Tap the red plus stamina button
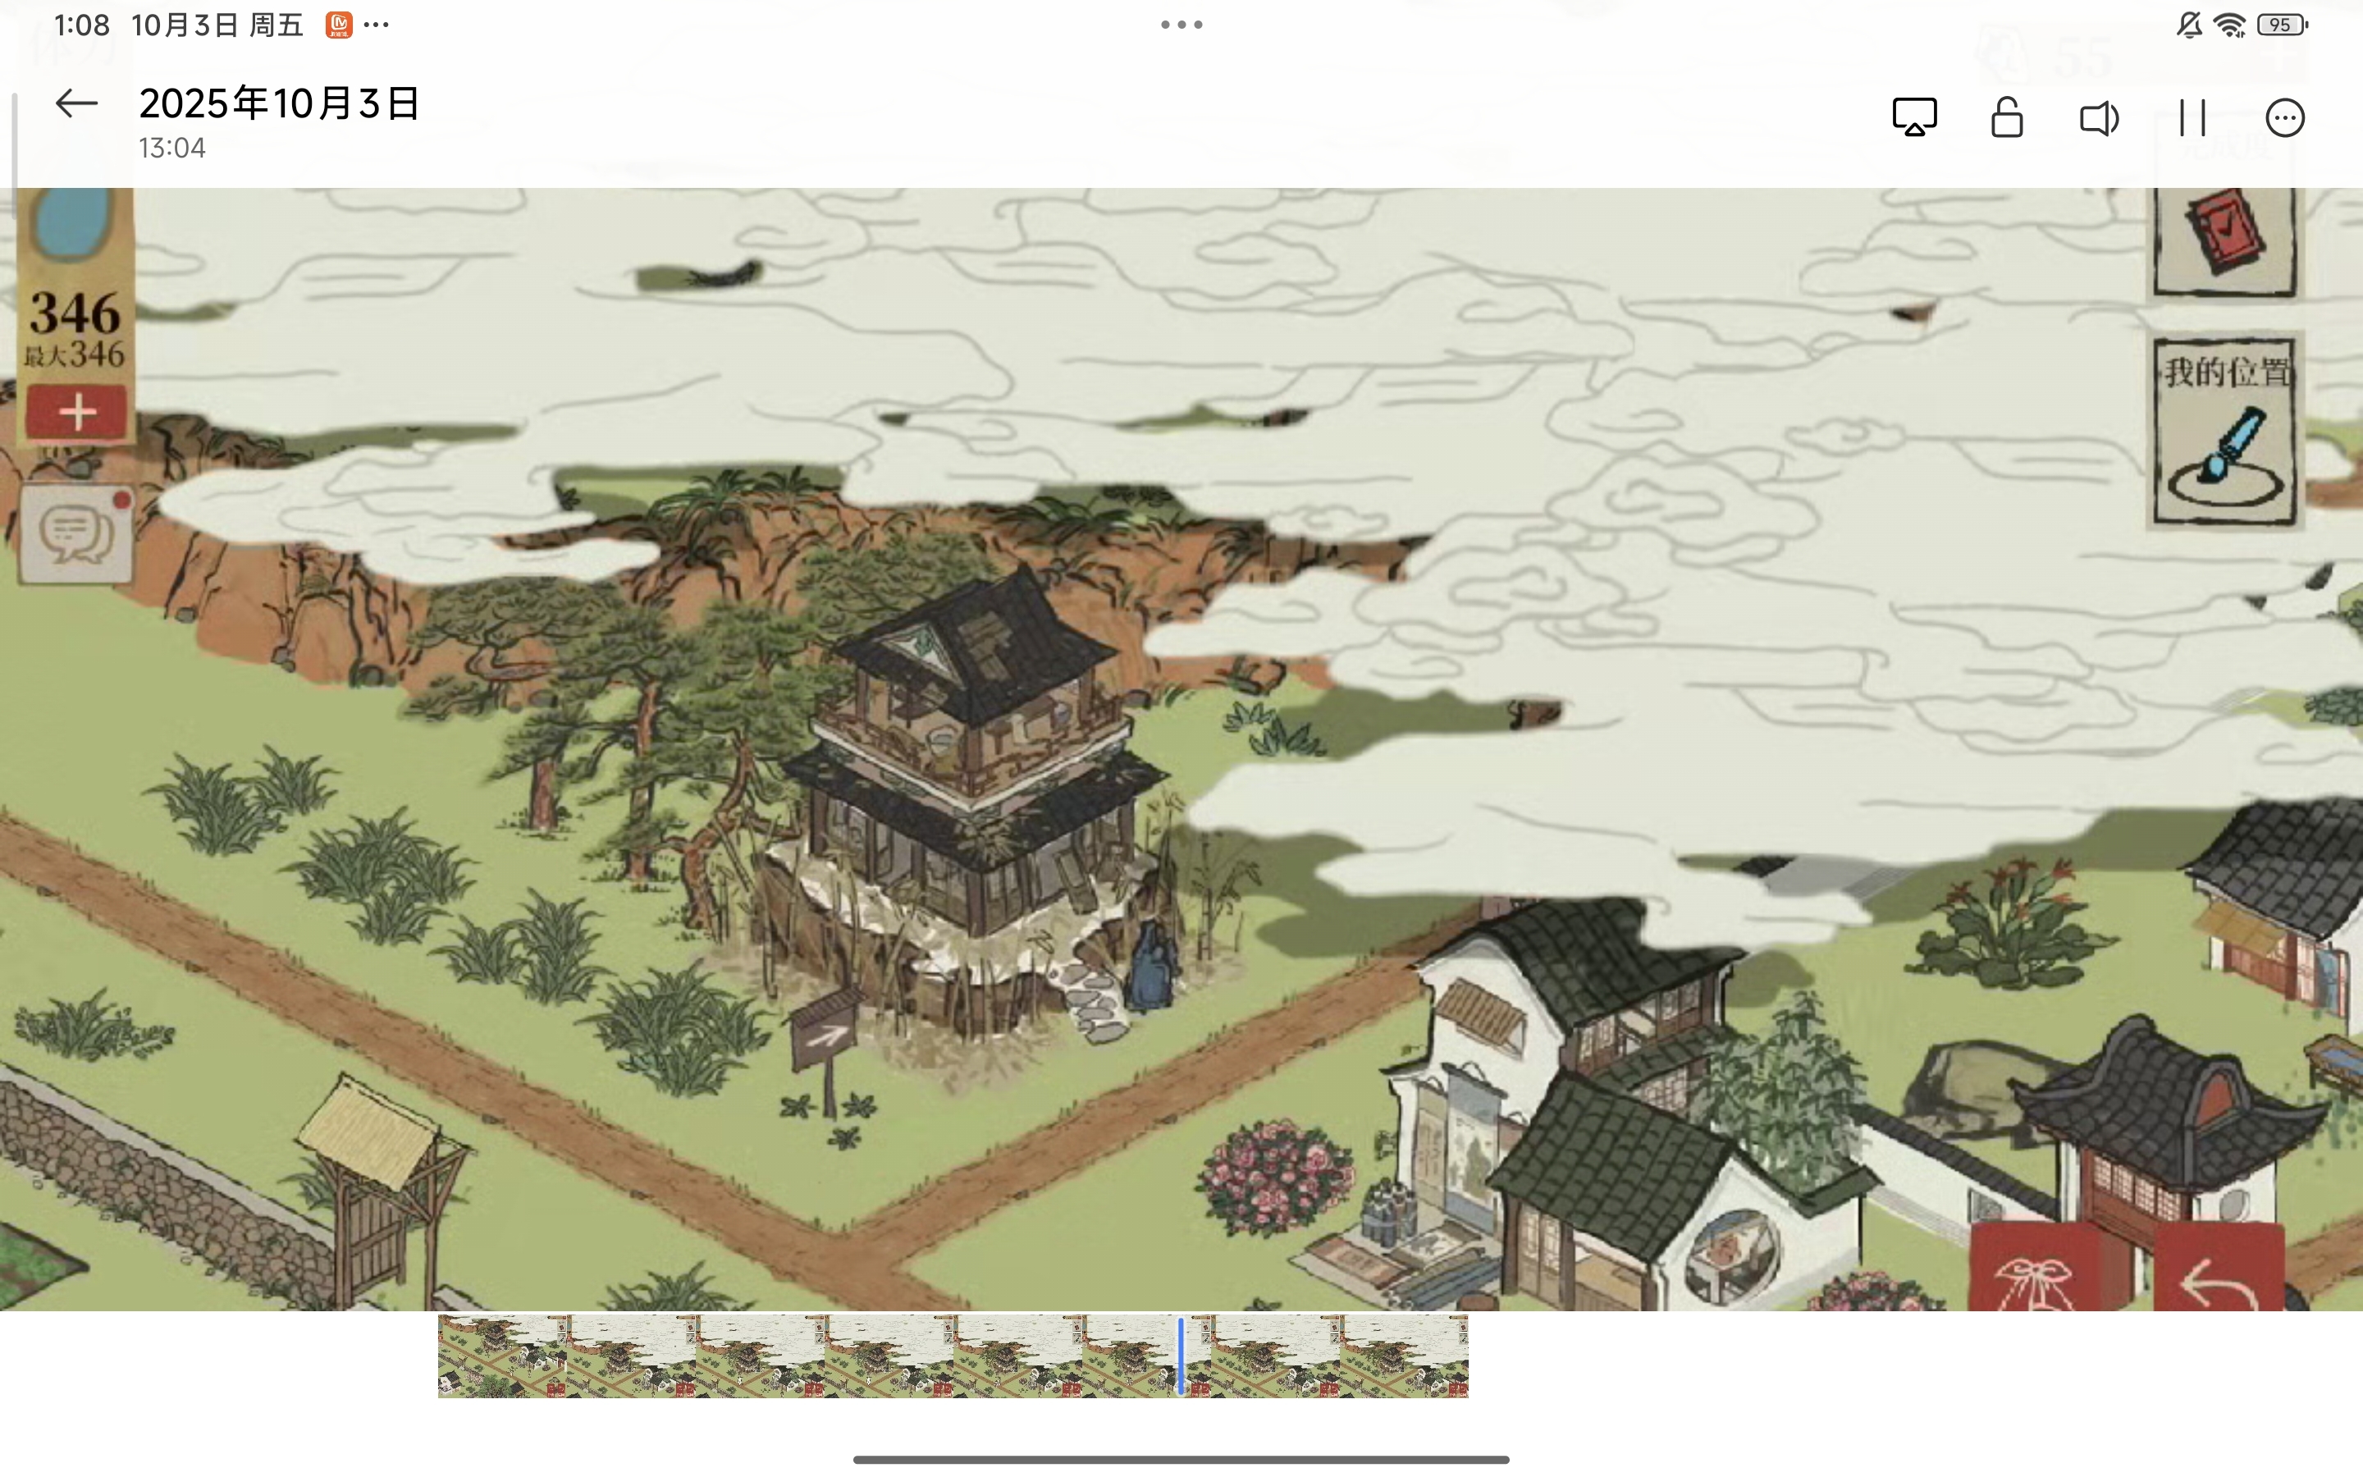 point(76,411)
